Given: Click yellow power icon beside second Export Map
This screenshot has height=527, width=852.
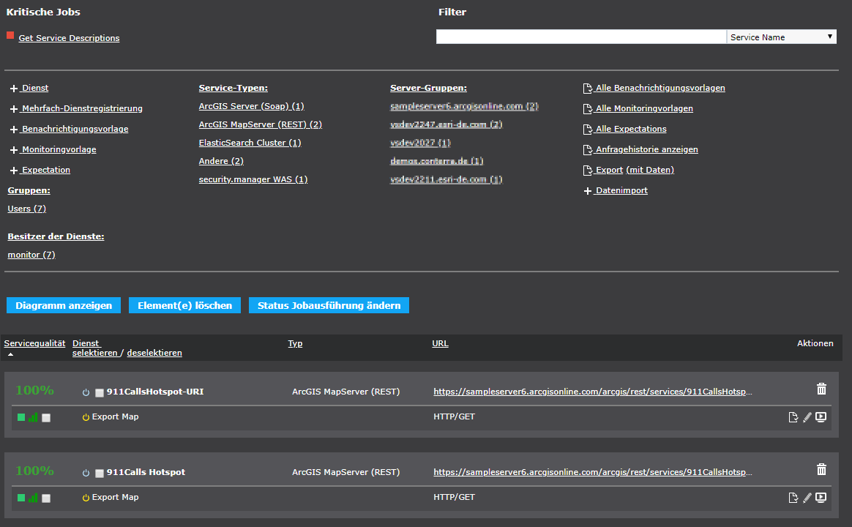Looking at the screenshot, I should (x=86, y=498).
